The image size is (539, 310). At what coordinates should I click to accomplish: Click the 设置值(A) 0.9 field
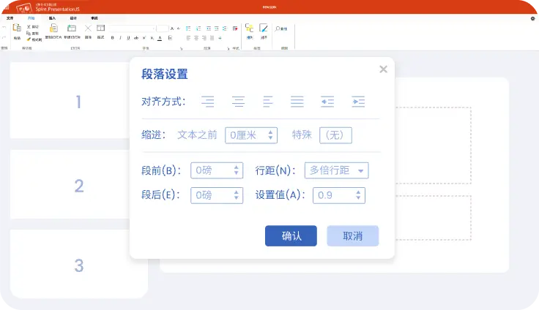click(338, 195)
